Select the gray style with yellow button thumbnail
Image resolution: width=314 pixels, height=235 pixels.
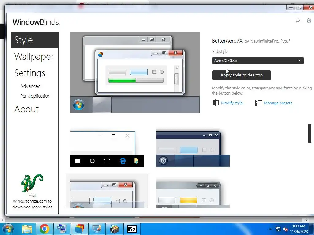[193, 193]
